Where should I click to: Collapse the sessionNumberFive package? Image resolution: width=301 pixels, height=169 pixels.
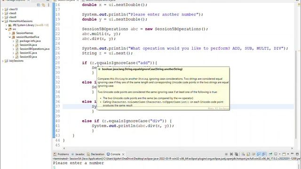(x=10, y=37)
